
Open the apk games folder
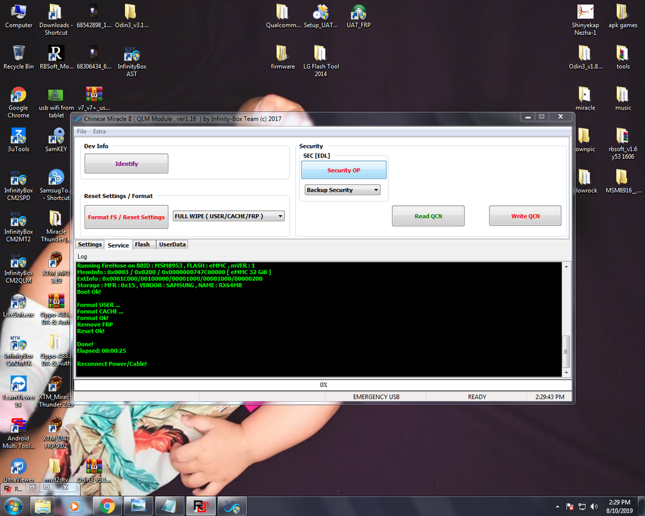click(623, 17)
